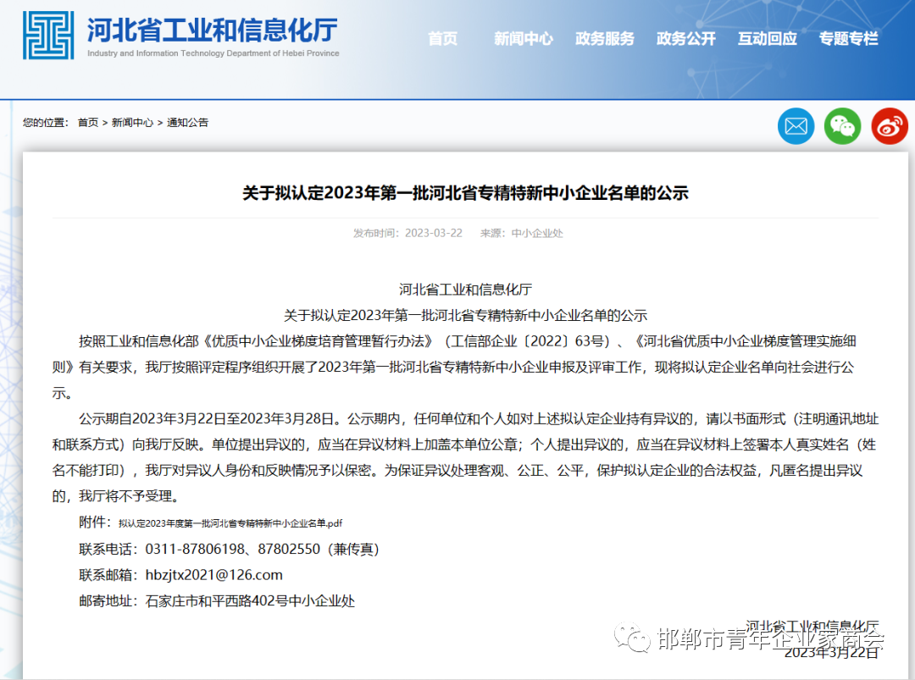Viewport: 915px width, 680px height.
Task: Click 通知公告 in the breadcrumb
Action: [x=187, y=123]
